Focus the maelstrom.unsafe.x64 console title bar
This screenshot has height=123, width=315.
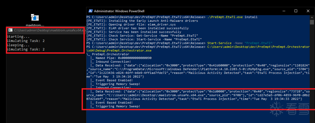tap(48, 30)
